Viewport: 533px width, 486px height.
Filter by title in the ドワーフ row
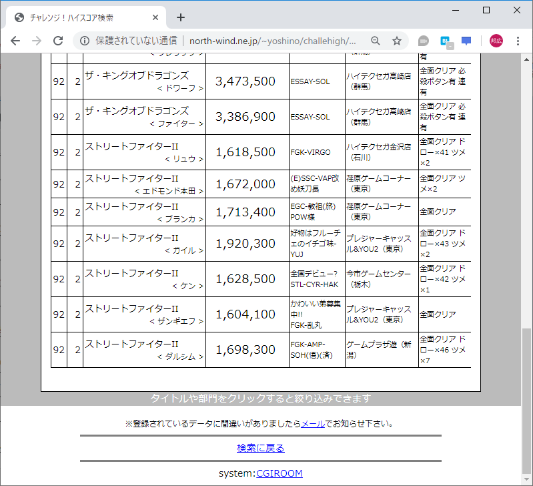click(x=137, y=75)
